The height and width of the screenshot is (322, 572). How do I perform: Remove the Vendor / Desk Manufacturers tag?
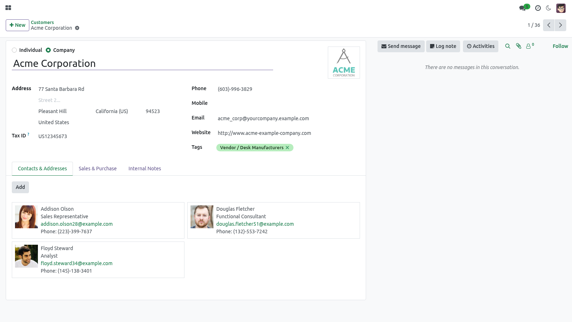[287, 147]
